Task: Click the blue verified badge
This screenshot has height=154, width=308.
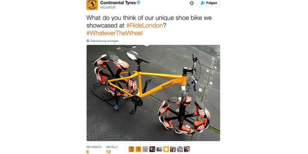Action: coord(138,3)
